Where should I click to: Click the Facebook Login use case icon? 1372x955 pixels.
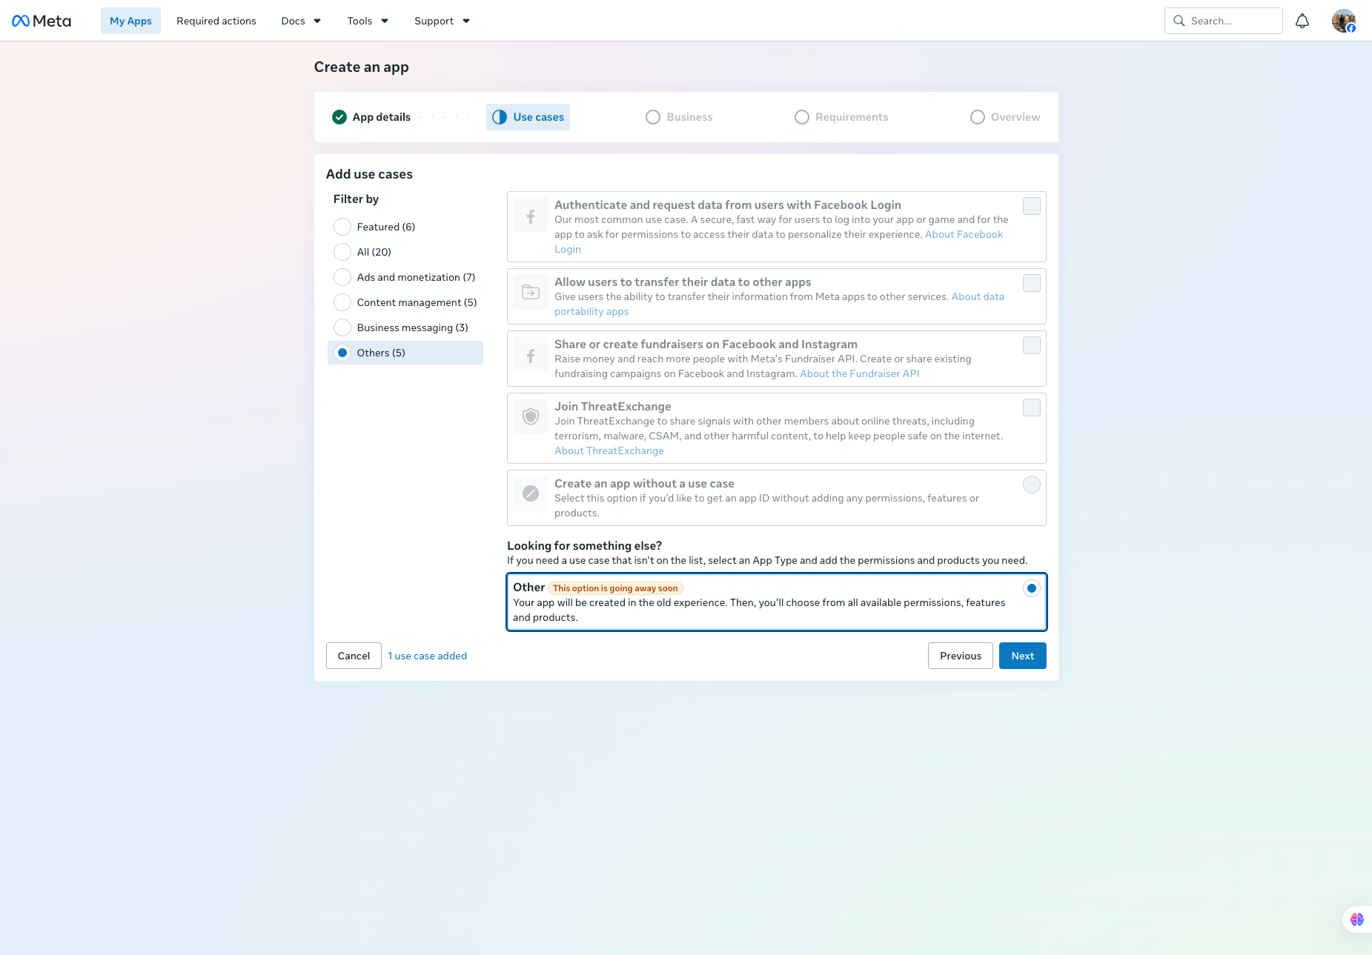coord(531,216)
